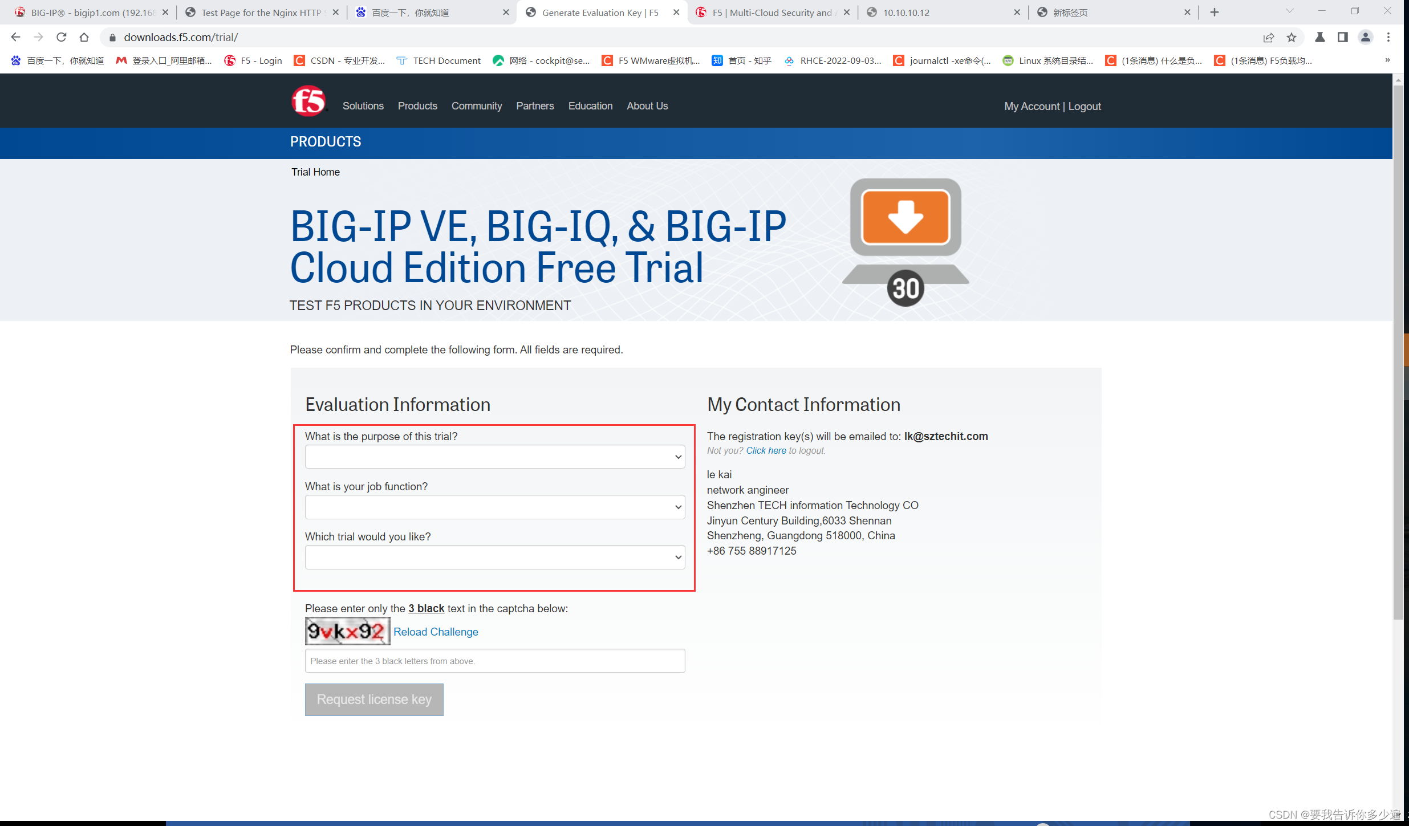Open the journalctl -xe命令 bookmark
This screenshot has height=826, width=1409.
coord(943,60)
